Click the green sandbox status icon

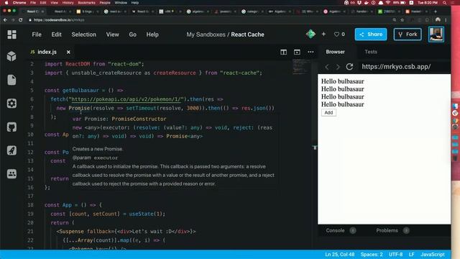310,34
